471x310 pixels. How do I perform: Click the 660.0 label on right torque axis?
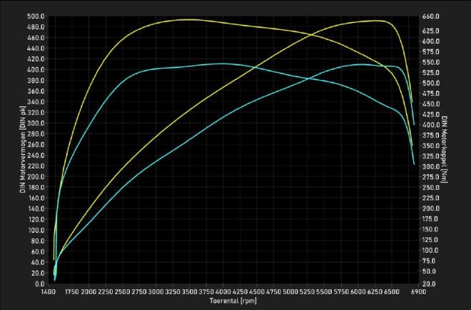tap(430, 16)
